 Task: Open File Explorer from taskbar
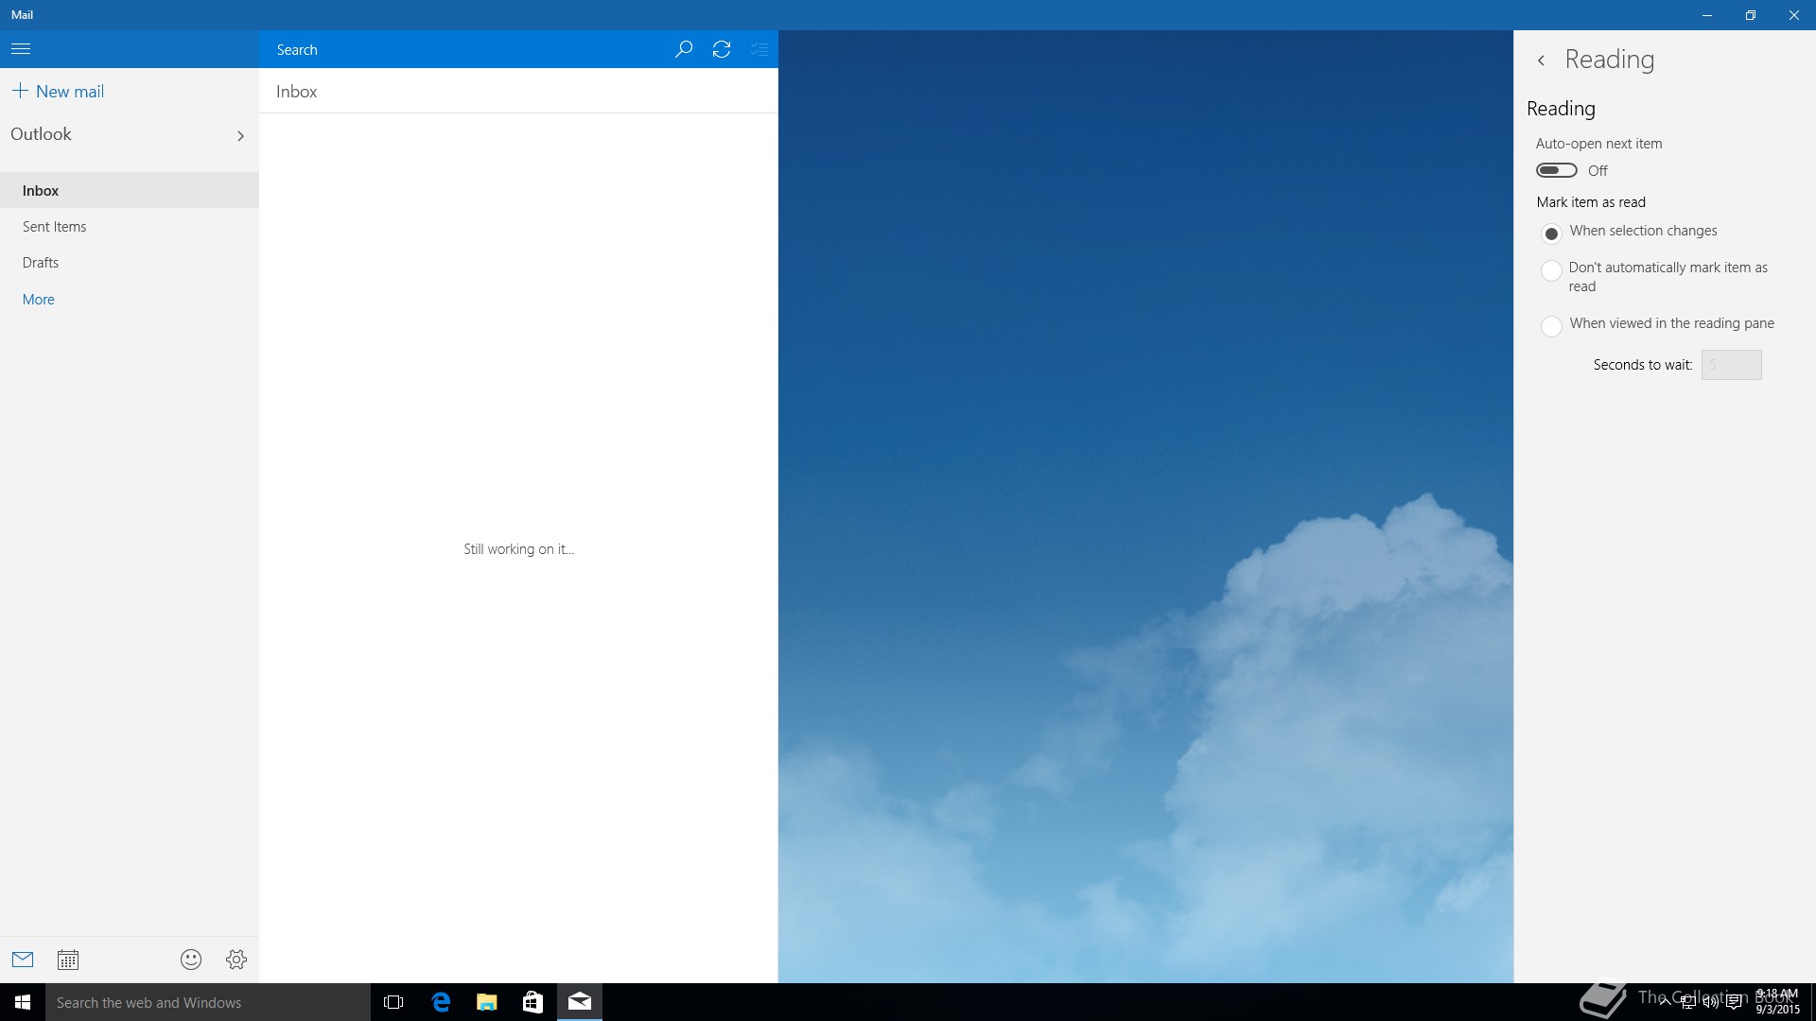pyautogui.click(x=487, y=1002)
